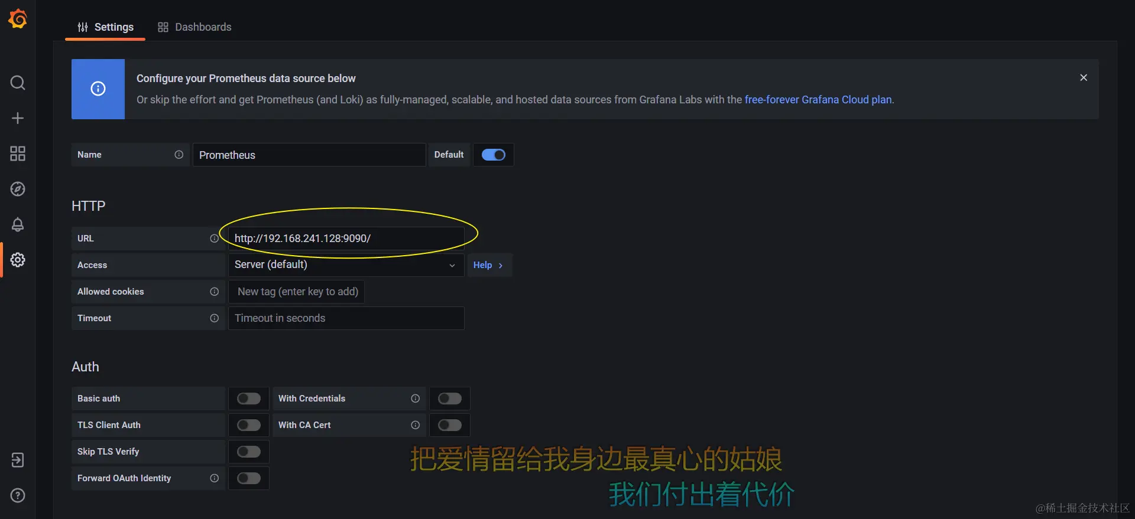Screen dimensions: 1135x519
Task: Enable the Forward OAuth Identity switch
Action: [x=249, y=478]
